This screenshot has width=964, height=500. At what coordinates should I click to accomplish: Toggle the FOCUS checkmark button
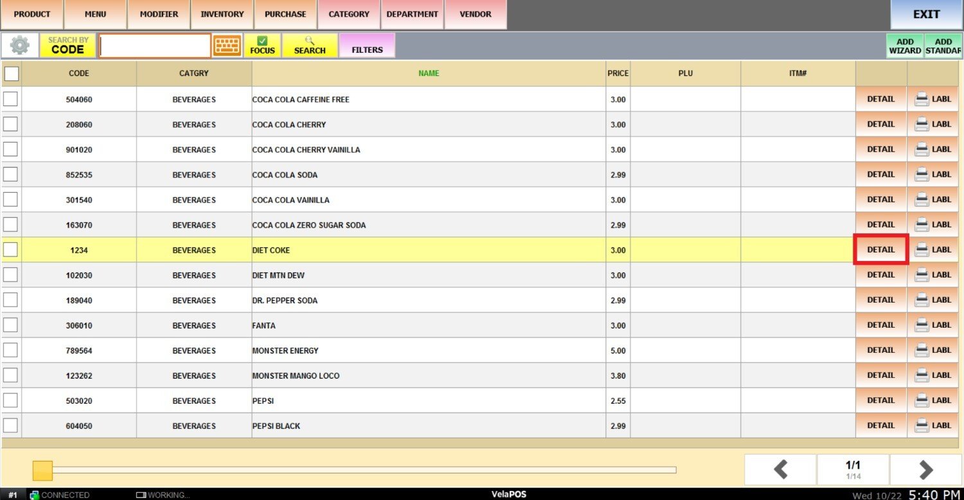262,46
